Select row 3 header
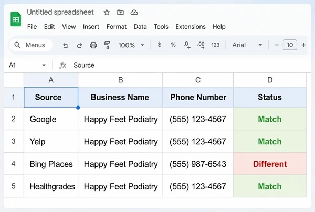Screen dimensions: 315x212 coord(14,141)
